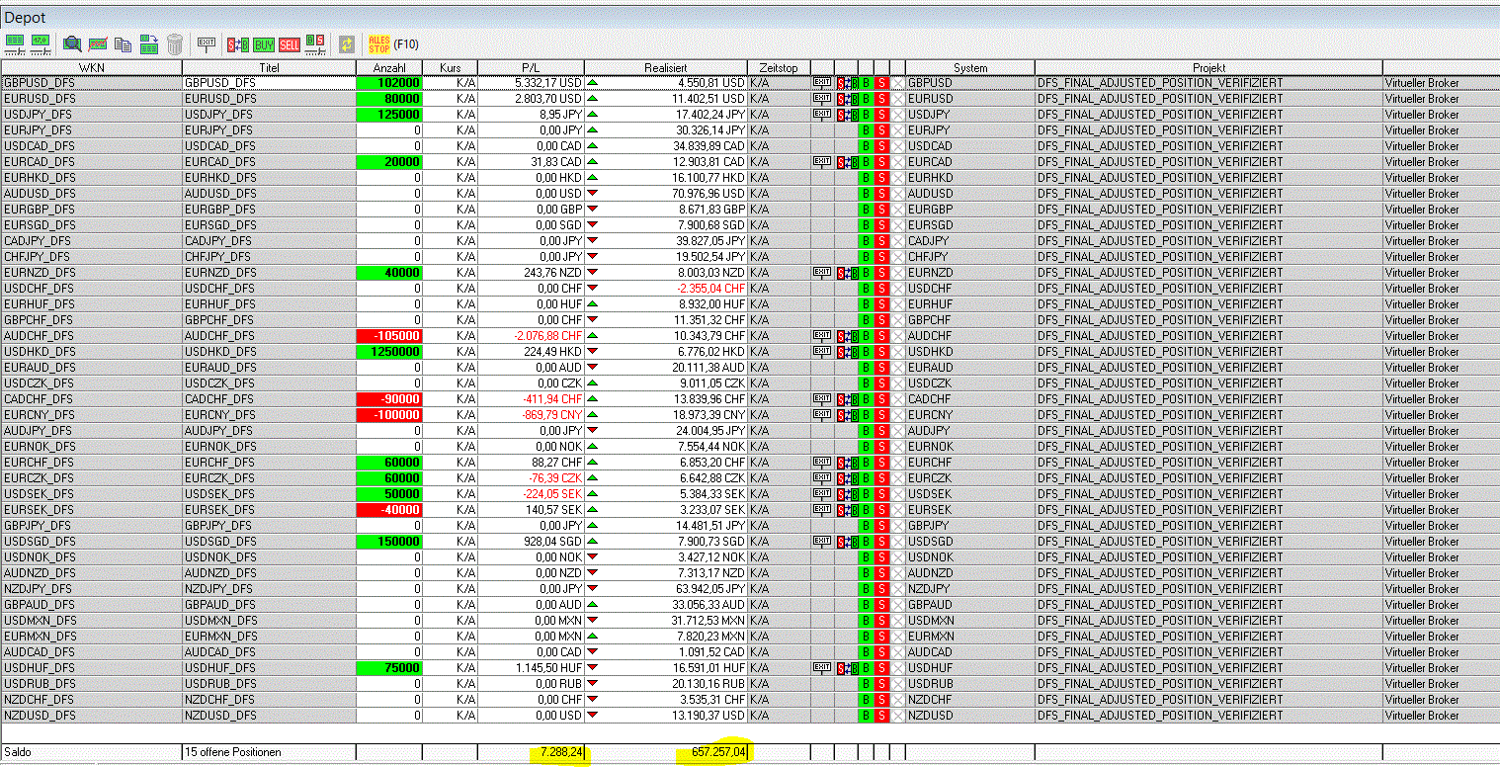This screenshot has width=1500, height=767.
Task: Click the Realisiert column header
Action: 665,67
